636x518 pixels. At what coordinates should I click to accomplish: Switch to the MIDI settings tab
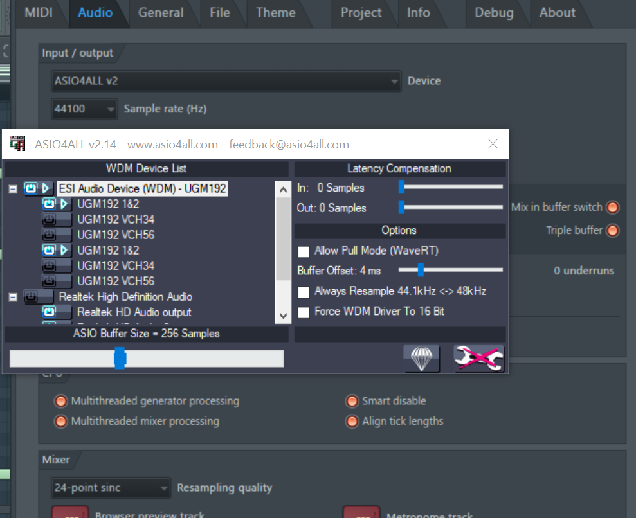[39, 13]
